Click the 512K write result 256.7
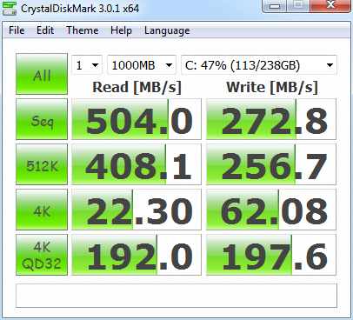Screen dimensions: 353x320 click(x=271, y=164)
